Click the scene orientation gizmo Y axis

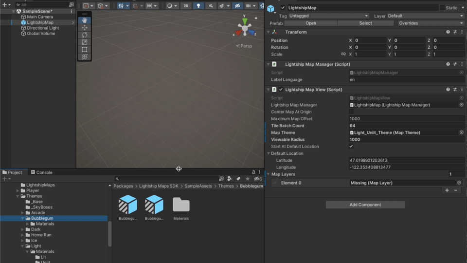click(245, 20)
